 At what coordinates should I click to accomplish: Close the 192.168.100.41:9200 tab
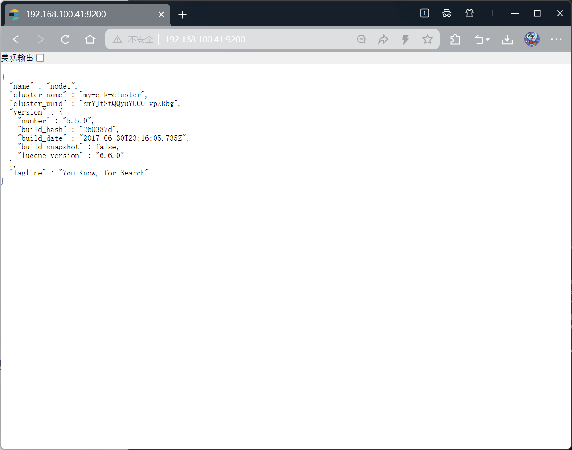click(161, 15)
